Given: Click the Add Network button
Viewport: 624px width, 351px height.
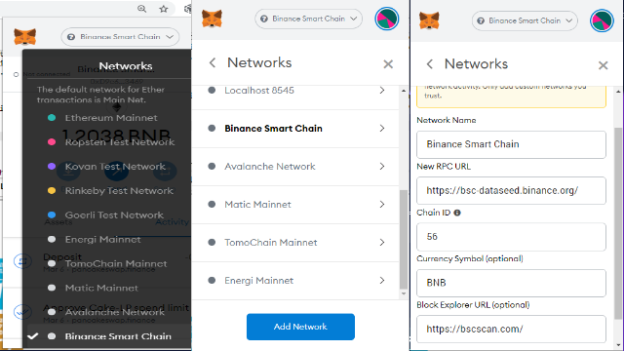Looking at the screenshot, I should pyautogui.click(x=300, y=327).
